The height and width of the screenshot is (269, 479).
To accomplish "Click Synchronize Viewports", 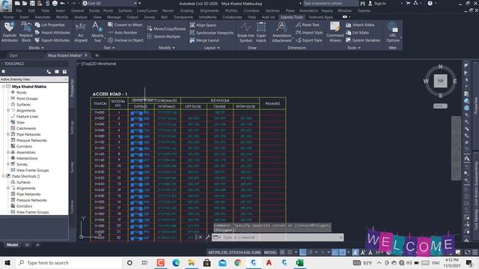I will pyautogui.click(x=212, y=33).
